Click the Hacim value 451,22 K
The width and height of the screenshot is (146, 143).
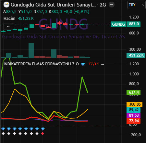coord(26,19)
